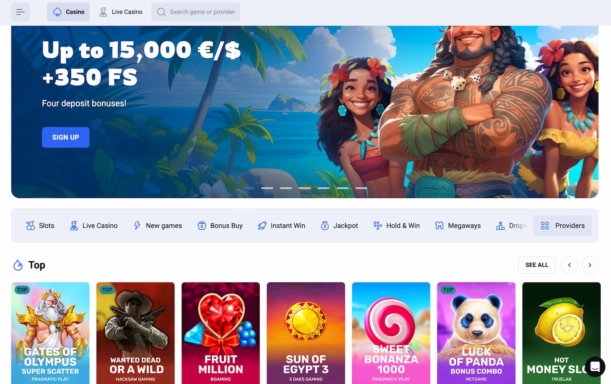Select the Slots cherry category
Image resolution: width=611 pixels, height=384 pixels.
coord(40,225)
